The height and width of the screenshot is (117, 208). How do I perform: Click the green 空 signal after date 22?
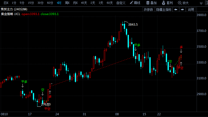click(170, 62)
